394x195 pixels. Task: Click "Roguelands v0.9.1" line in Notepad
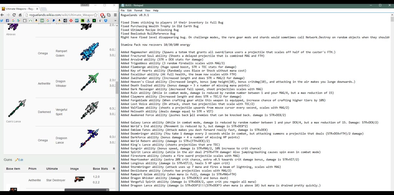pos(135,15)
